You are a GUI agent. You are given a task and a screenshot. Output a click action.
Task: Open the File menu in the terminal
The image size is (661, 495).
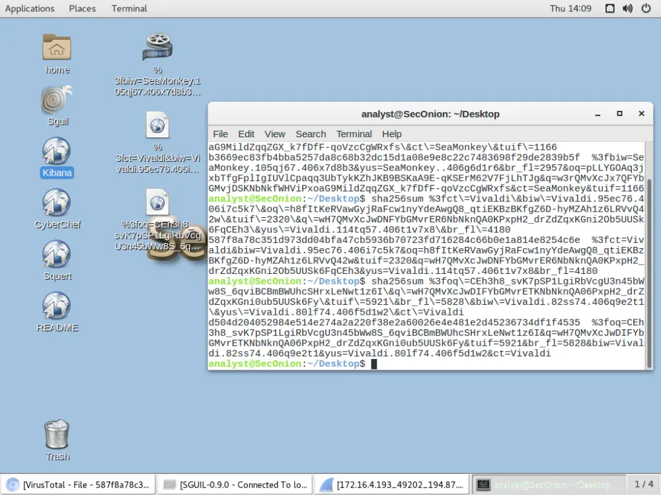220,134
